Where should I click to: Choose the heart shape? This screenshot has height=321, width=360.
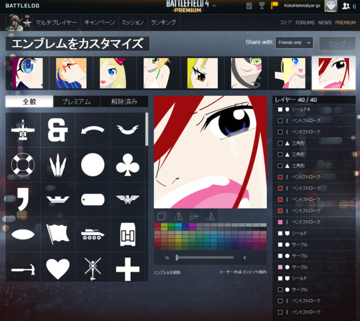tap(57, 269)
